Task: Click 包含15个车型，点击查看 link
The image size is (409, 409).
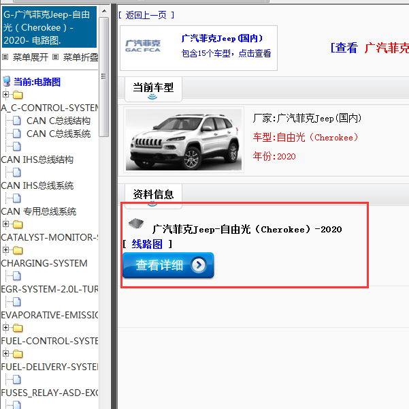Action: [226, 53]
